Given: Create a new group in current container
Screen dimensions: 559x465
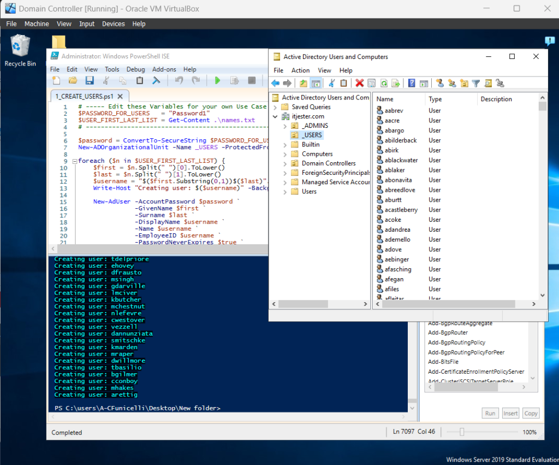Looking at the screenshot, I should [452, 83].
